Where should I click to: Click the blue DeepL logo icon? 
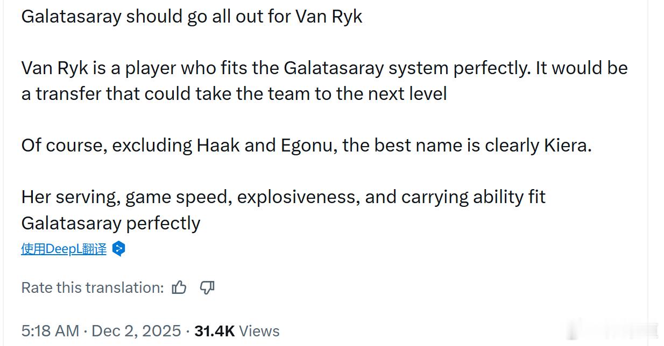coord(119,249)
